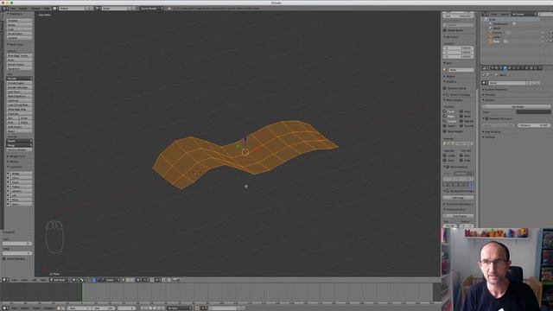The height and width of the screenshot is (311, 553).
Task: Click the Use Nodes button
Action: (x=518, y=106)
